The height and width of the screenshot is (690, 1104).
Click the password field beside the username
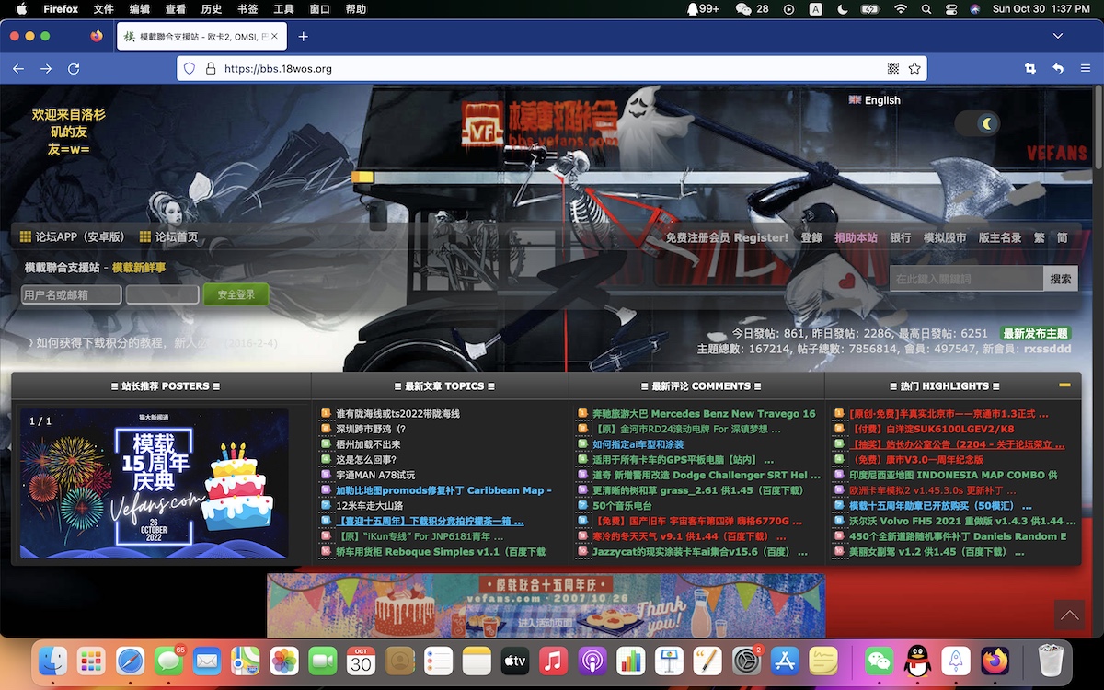[162, 294]
